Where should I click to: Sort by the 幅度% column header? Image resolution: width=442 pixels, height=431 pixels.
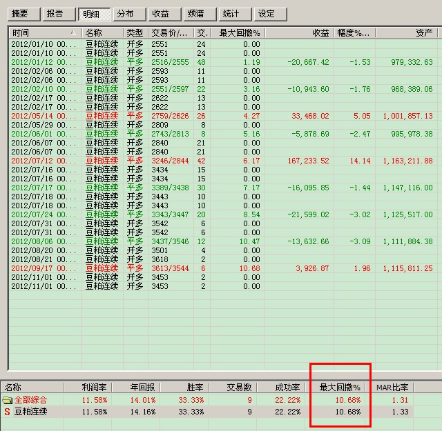[355, 33]
